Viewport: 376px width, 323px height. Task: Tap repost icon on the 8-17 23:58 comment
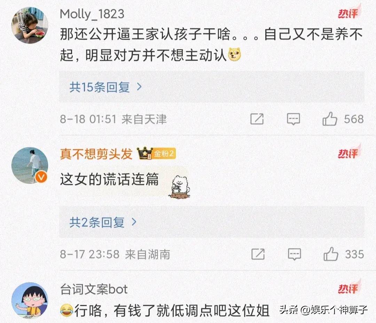point(258,254)
